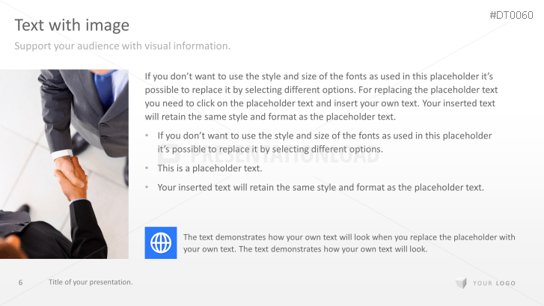Select the logo emblem beside YOUR LOGO

point(461,283)
